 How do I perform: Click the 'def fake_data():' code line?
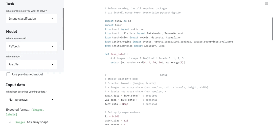click(x=116, y=54)
